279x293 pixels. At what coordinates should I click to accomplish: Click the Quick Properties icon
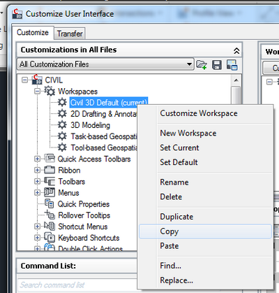point(50,203)
